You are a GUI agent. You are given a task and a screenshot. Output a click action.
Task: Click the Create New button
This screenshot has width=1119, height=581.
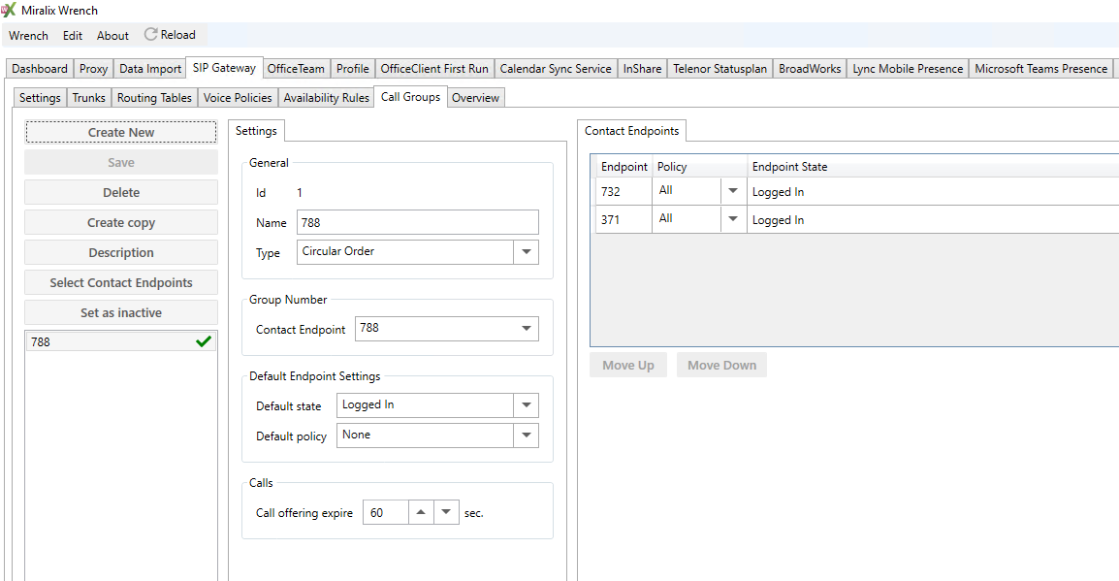pyautogui.click(x=121, y=132)
